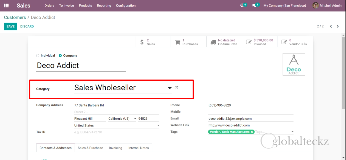Click Mitchell Admin avatar picture
346x160 pixels.
[316, 5]
